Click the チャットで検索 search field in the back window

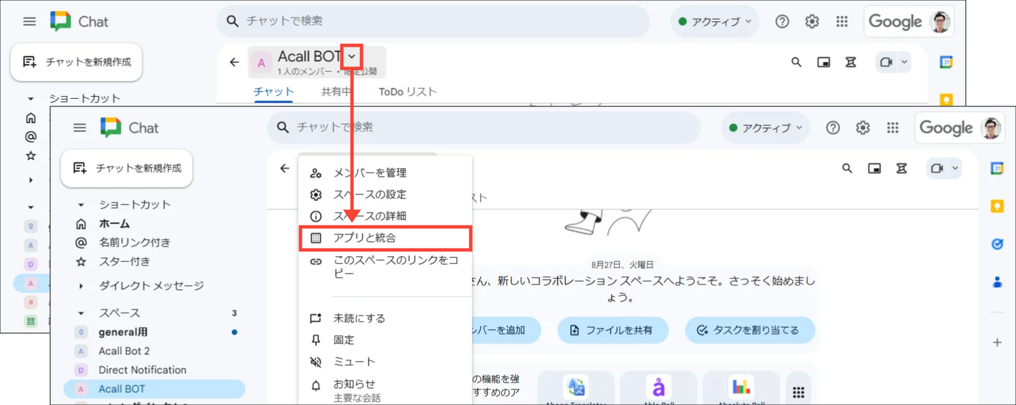tap(433, 21)
